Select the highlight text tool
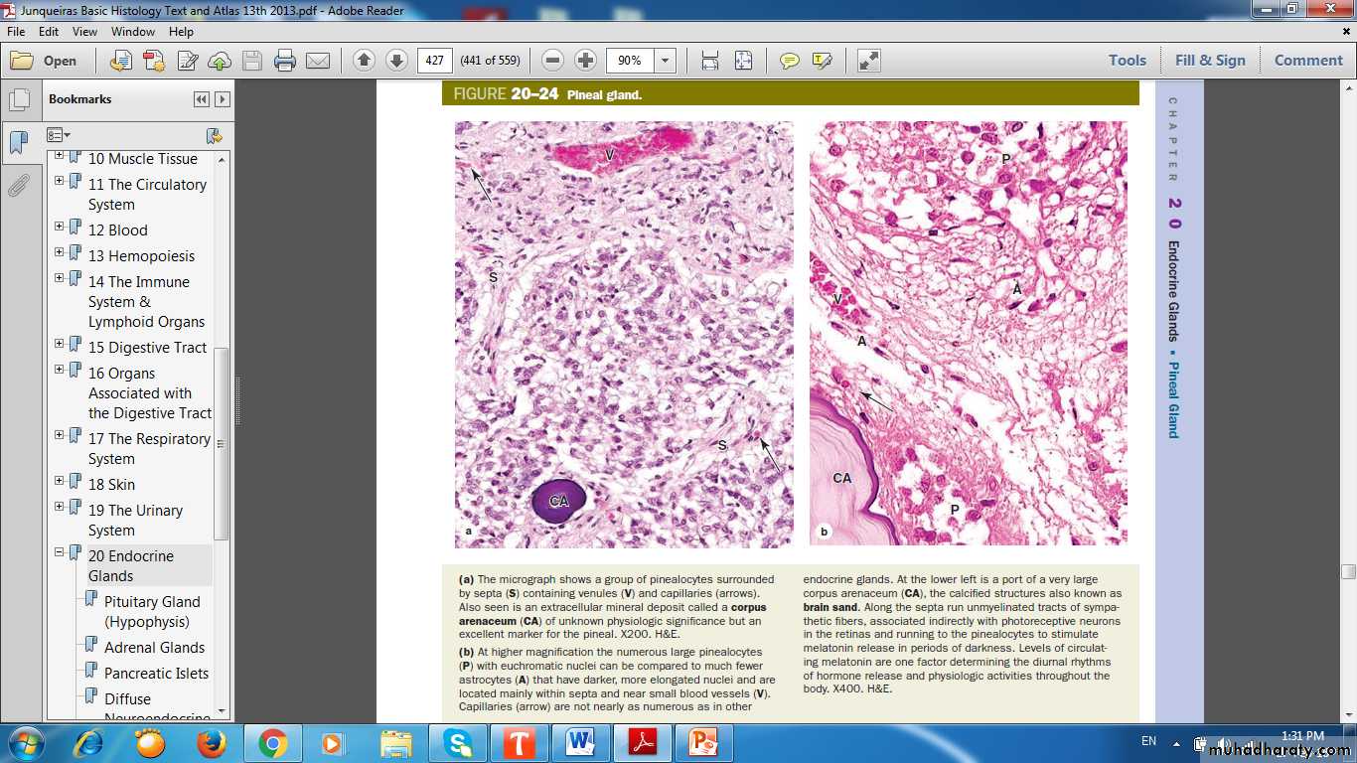 coord(822,61)
